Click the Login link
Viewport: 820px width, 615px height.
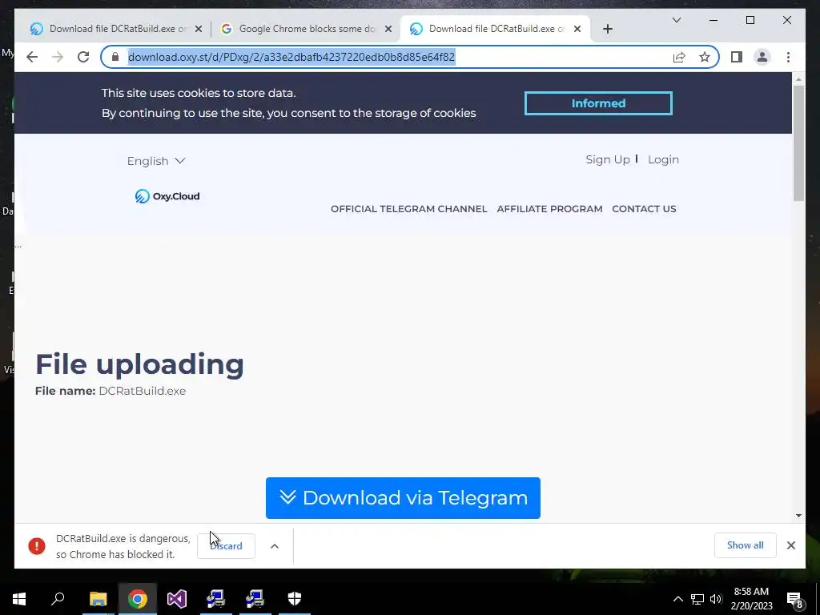coord(663,159)
